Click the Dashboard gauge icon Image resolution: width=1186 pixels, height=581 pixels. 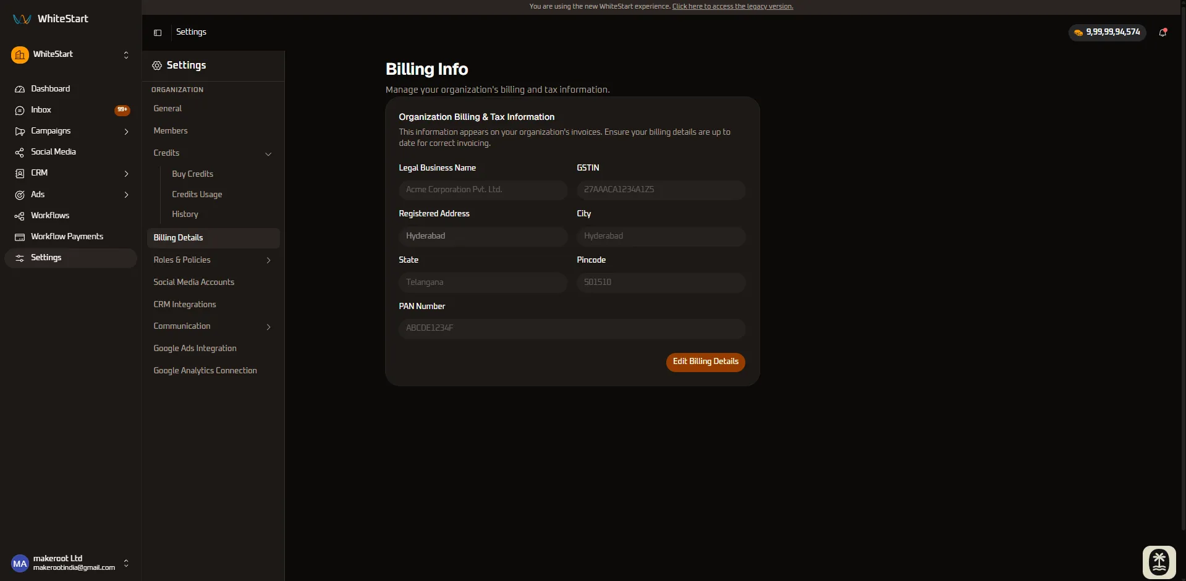(x=20, y=89)
